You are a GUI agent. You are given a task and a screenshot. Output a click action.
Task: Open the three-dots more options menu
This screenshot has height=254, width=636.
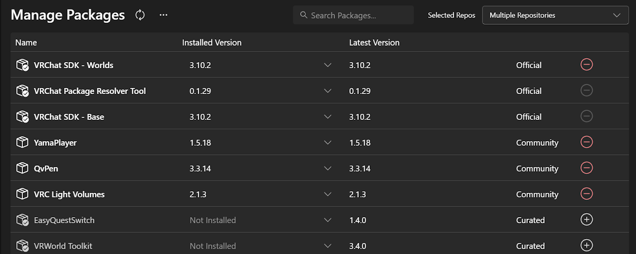click(x=163, y=15)
